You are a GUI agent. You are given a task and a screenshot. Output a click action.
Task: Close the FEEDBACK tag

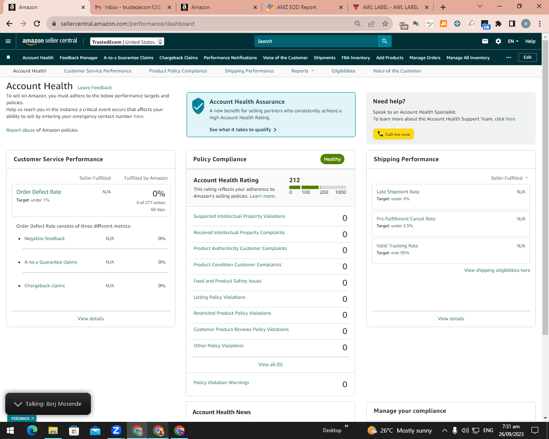[x=33, y=418]
